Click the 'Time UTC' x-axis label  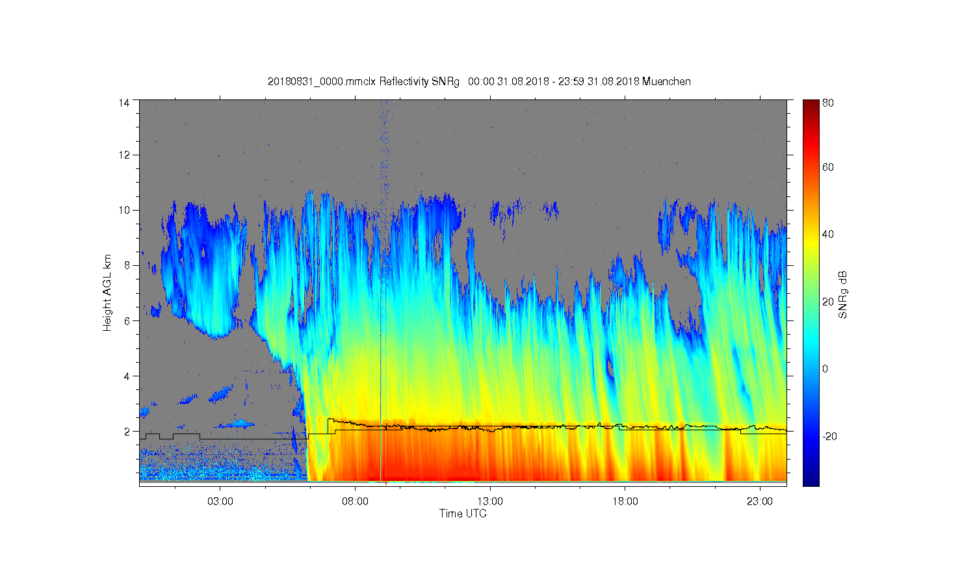(x=463, y=513)
